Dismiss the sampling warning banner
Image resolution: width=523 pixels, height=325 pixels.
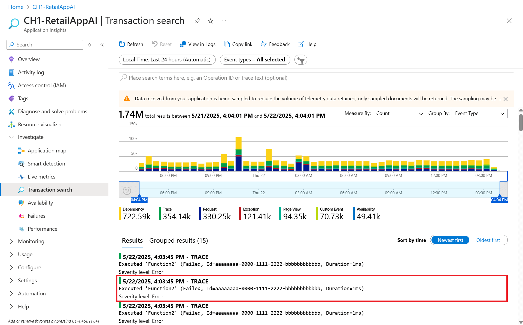(x=506, y=99)
